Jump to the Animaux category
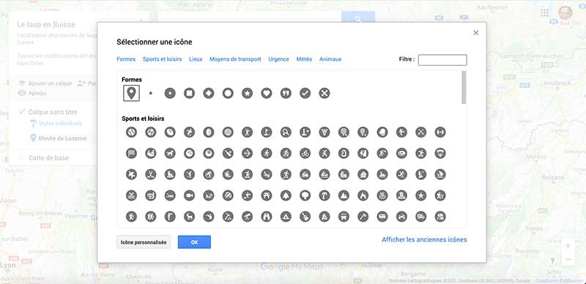 pyautogui.click(x=330, y=59)
